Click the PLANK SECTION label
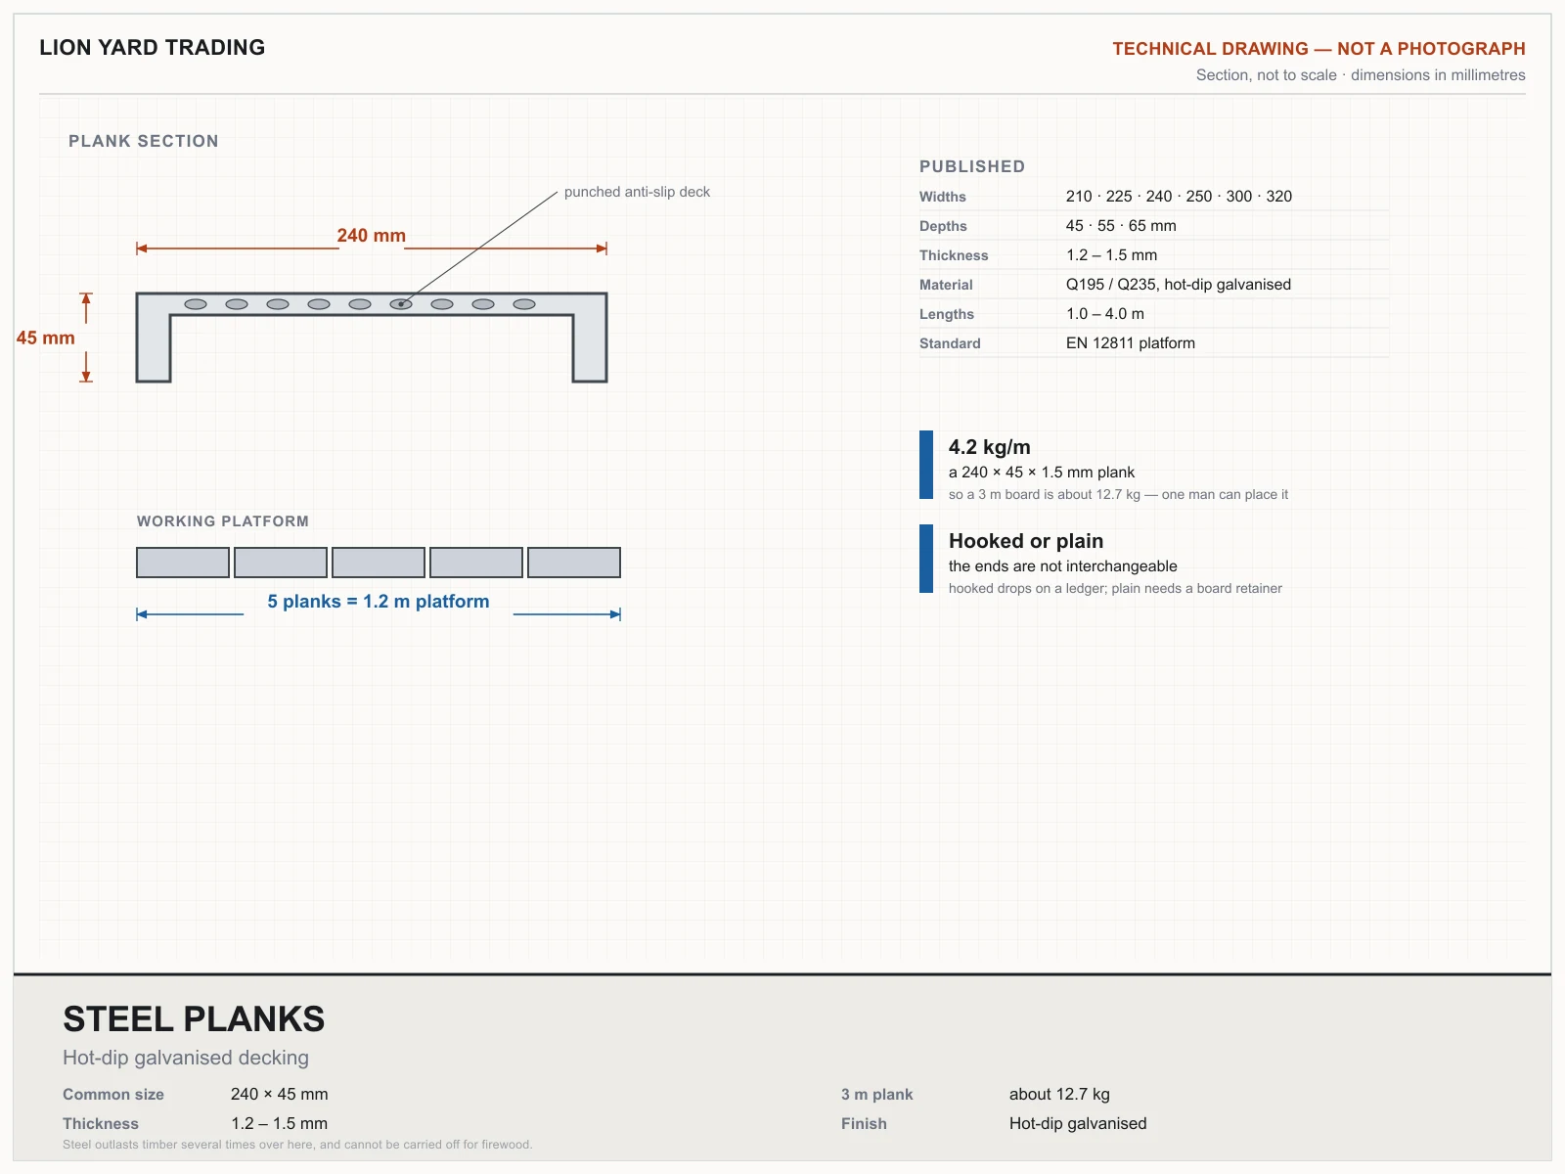The image size is (1565, 1174). click(144, 141)
